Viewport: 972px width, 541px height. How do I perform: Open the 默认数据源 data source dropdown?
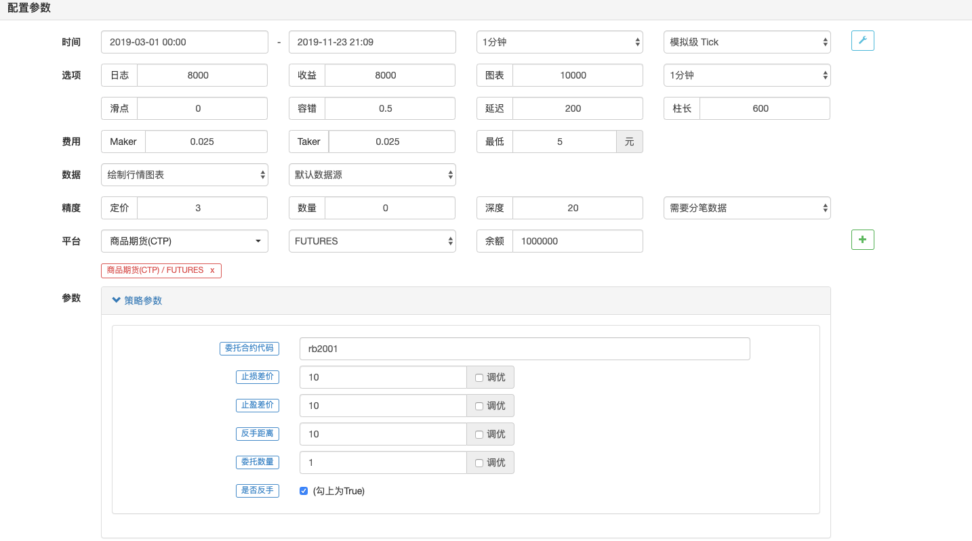[371, 175]
